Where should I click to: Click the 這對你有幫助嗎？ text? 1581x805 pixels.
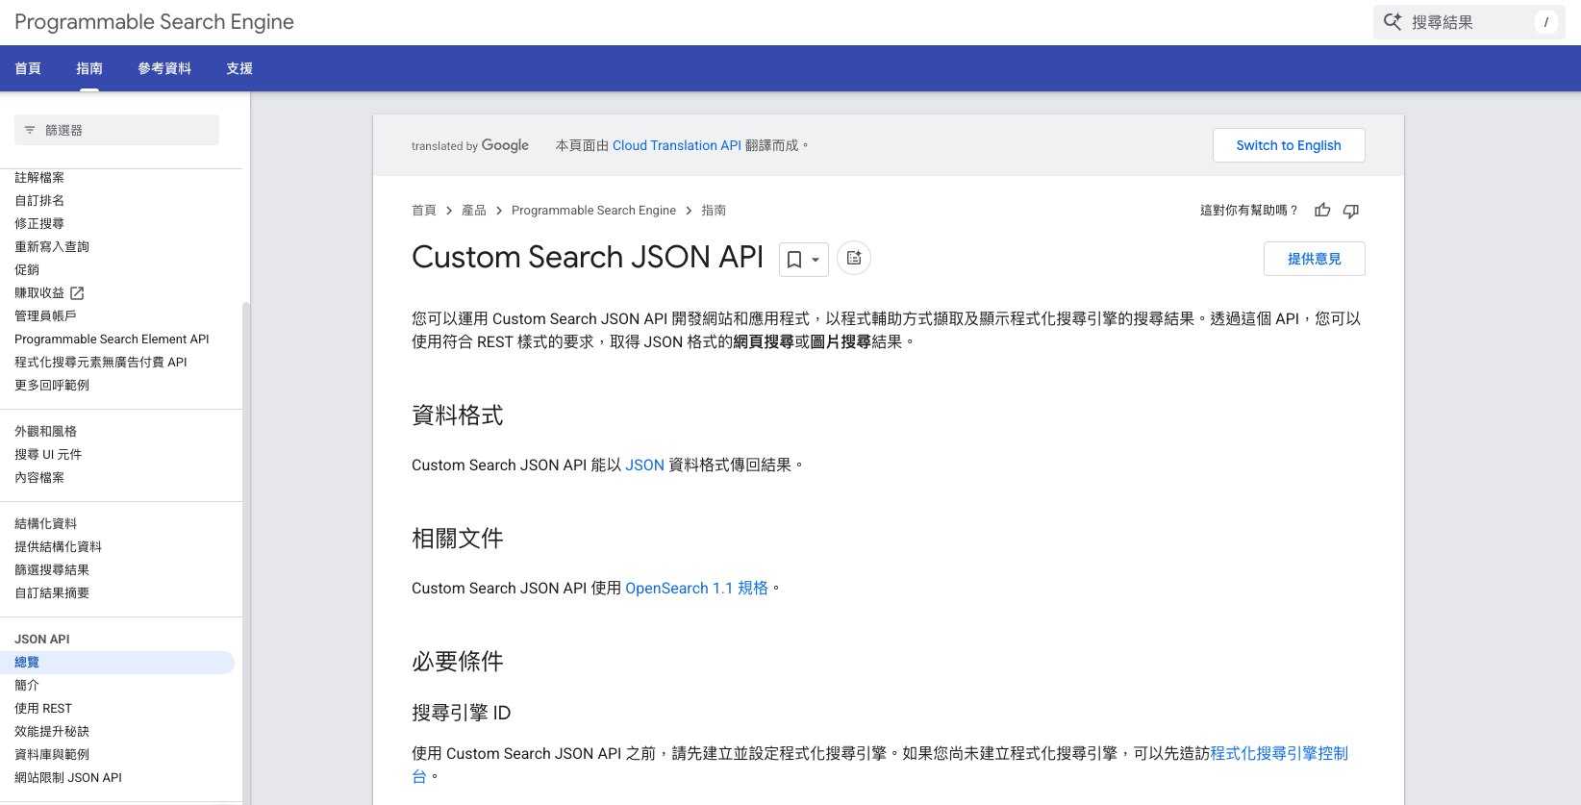(x=1249, y=211)
